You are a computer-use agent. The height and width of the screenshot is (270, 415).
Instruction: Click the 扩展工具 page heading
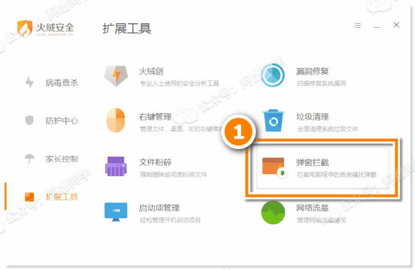click(x=127, y=28)
